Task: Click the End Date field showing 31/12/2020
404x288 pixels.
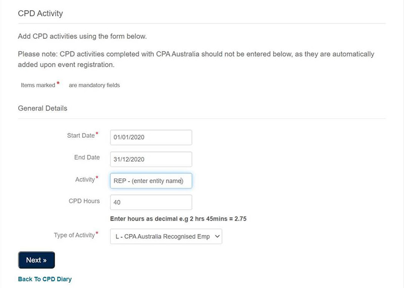Action: click(151, 159)
